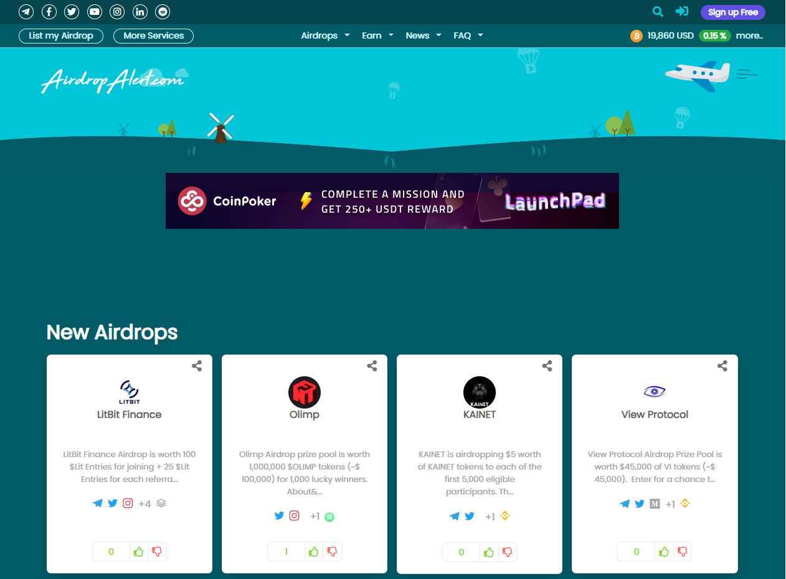Click the LinkedIn icon at the top
Viewport: 786px width, 579px height.
point(140,11)
